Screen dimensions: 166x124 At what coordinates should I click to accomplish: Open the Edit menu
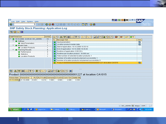tap(18, 22)
